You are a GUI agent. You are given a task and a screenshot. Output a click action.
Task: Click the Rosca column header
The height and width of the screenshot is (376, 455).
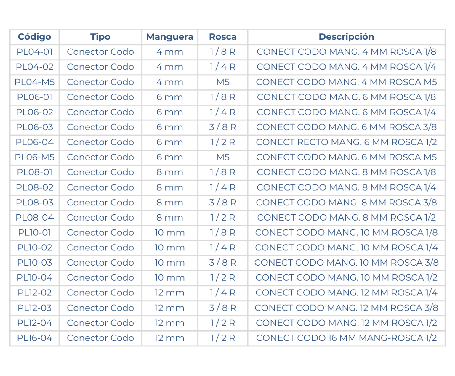[223, 37]
